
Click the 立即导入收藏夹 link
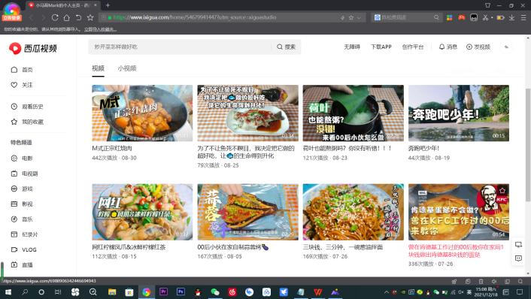point(100,29)
